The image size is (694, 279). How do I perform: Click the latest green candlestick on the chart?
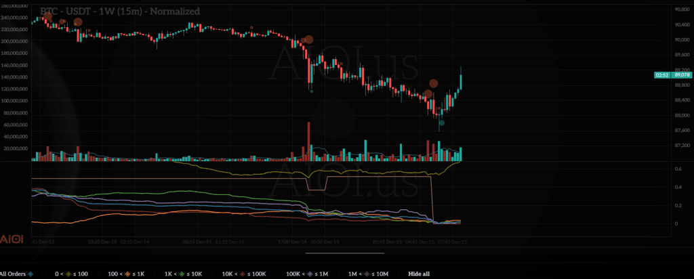461,80
